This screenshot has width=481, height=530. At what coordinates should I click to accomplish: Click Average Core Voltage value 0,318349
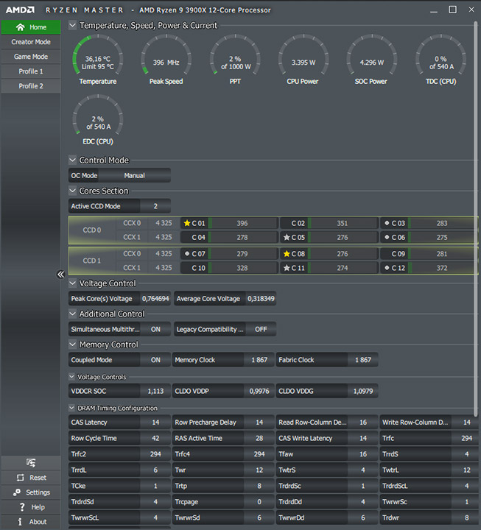[261, 298]
